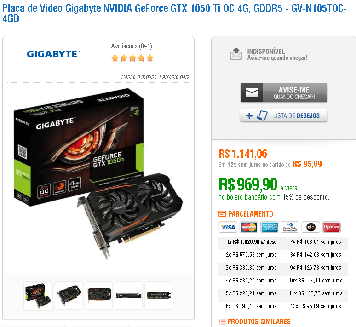Select the MasterCard payment icon
Image resolution: width=356 pixels, height=327 pixels.
(249, 227)
